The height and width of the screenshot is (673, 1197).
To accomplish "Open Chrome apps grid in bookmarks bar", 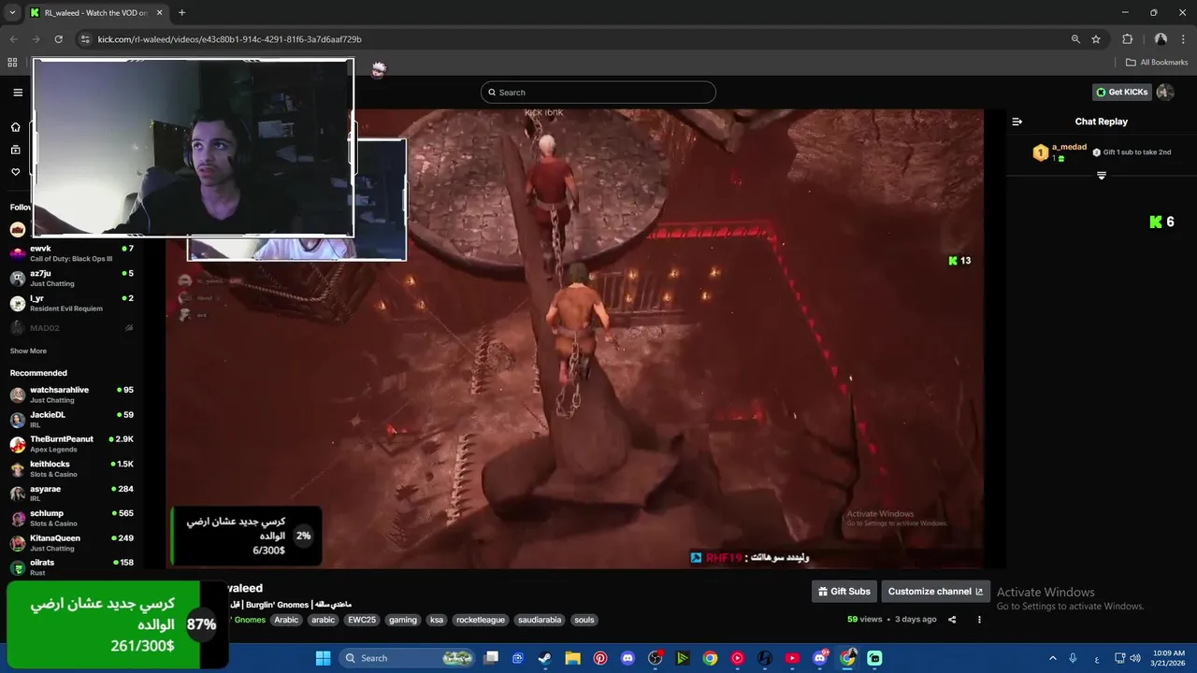I will pos(12,63).
